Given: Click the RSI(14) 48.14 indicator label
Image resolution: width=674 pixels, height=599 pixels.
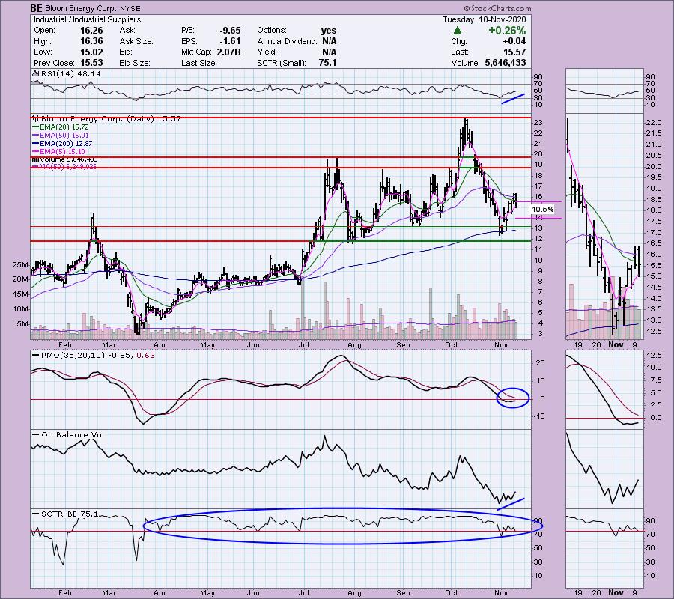Looking at the screenshot, I should (x=70, y=74).
